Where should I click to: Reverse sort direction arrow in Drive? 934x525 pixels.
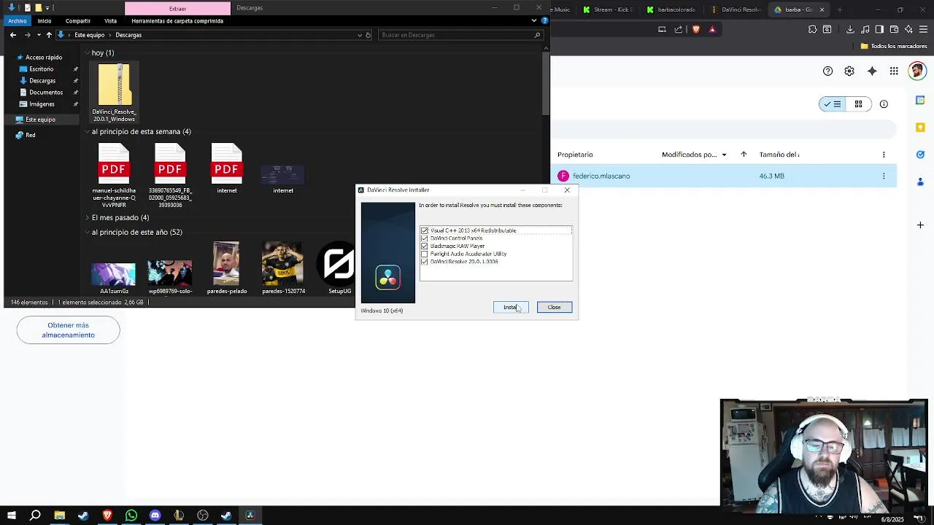(744, 155)
